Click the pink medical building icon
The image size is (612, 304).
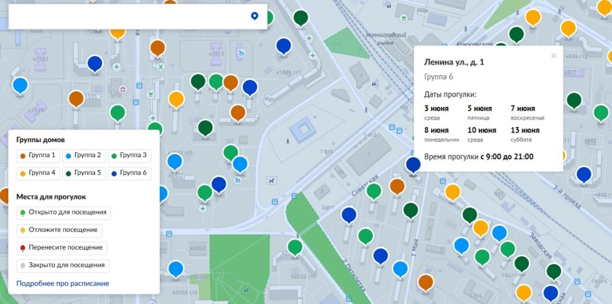123,90
